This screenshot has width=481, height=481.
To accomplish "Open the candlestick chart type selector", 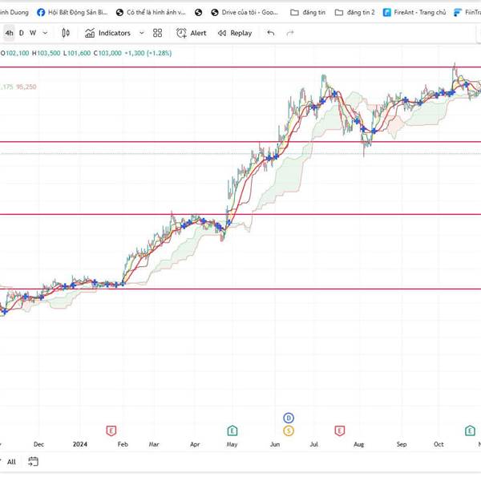I will point(66,33).
